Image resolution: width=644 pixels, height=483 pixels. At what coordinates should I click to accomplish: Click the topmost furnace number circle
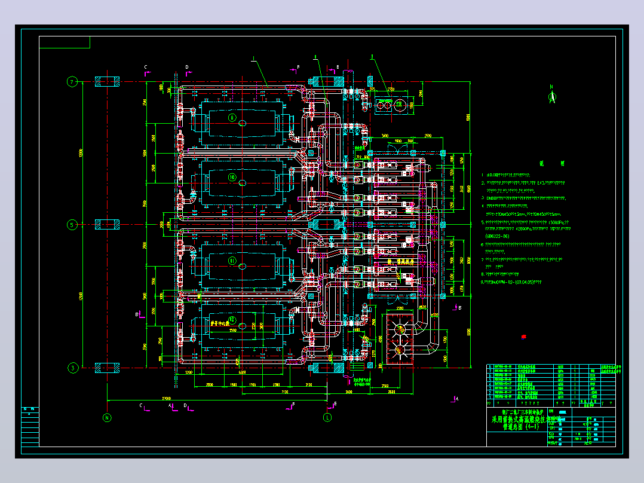232,118
